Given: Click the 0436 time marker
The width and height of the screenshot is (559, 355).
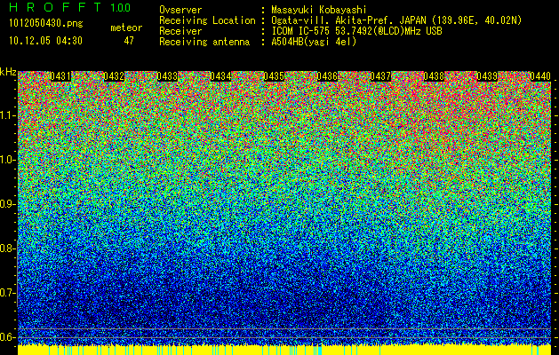Looking at the screenshot, I should (x=327, y=76).
